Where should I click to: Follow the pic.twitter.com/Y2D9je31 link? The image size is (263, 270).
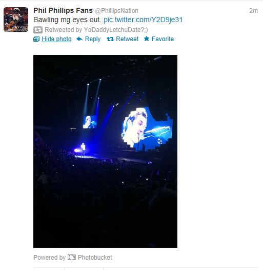(143, 20)
